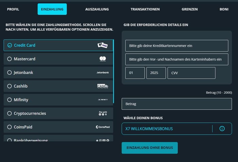Viewport: 238px width, 162px height.
Task: Click the credit card number input field
Action: pos(177,46)
